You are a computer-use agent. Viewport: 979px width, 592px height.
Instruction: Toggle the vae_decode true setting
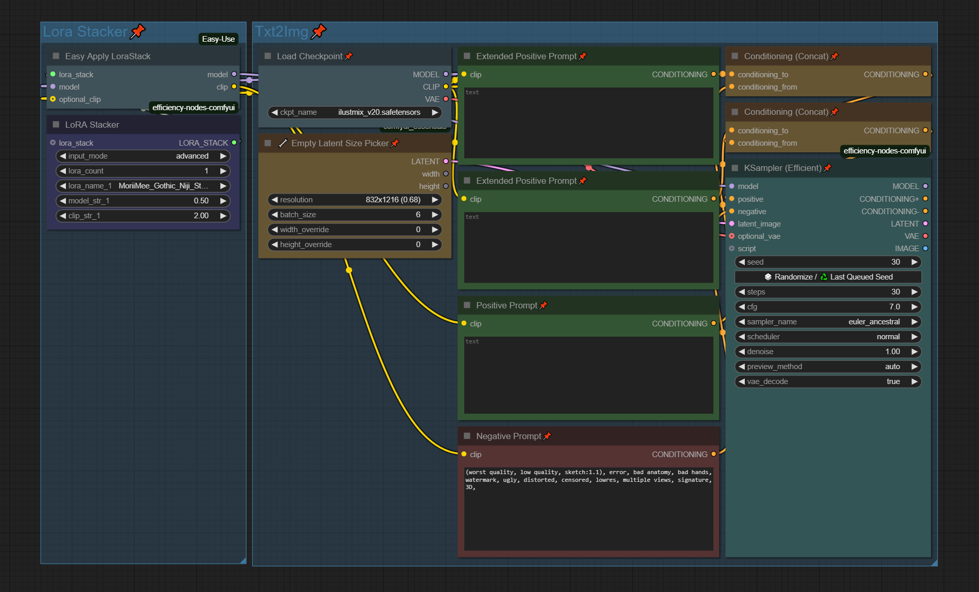(828, 381)
